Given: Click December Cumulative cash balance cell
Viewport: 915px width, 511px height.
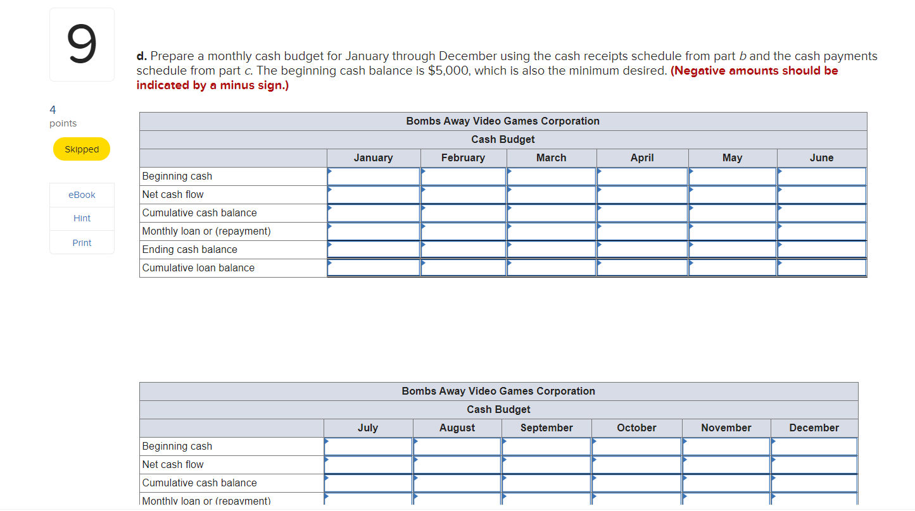Looking at the screenshot, I should pos(814,483).
